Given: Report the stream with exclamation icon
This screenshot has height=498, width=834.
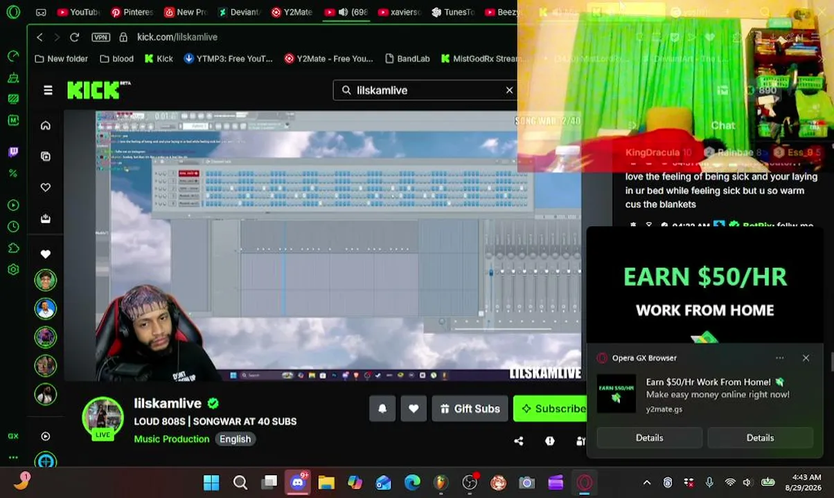Looking at the screenshot, I should point(549,441).
